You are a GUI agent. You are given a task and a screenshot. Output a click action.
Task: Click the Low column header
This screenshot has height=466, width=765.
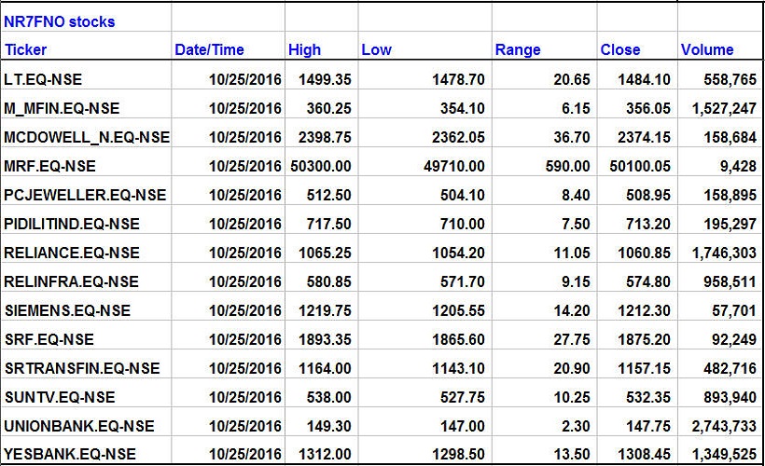point(376,49)
